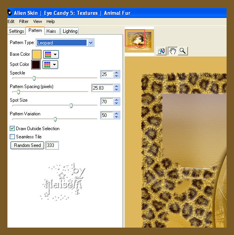Click the Random Seed button
Viewport: 234px width, 235px height.
tap(27, 145)
